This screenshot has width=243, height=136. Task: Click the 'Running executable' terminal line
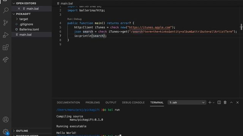pos(71,126)
